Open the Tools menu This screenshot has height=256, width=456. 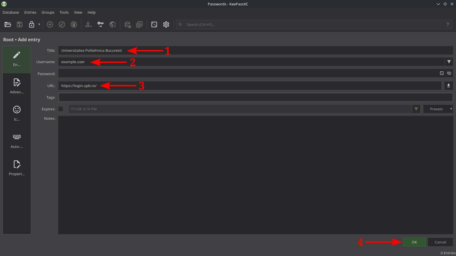64,12
